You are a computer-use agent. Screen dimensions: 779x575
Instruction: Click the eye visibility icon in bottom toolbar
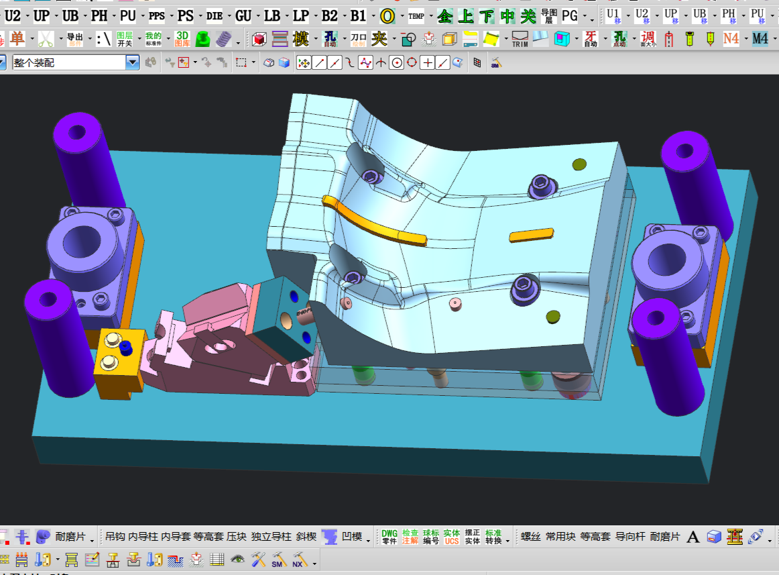tap(238, 560)
